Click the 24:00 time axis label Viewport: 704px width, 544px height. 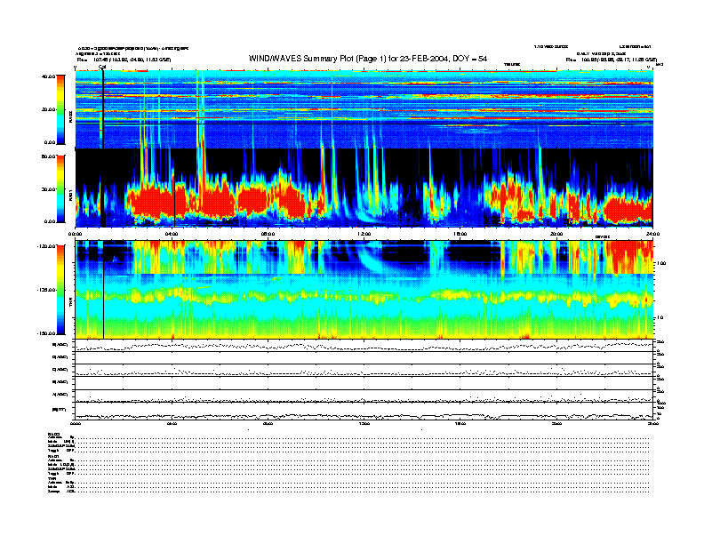652,234
